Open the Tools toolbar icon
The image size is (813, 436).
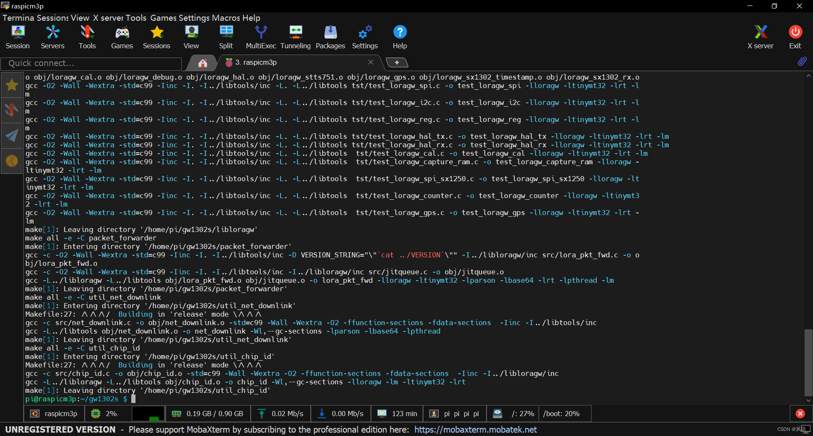[x=87, y=37]
